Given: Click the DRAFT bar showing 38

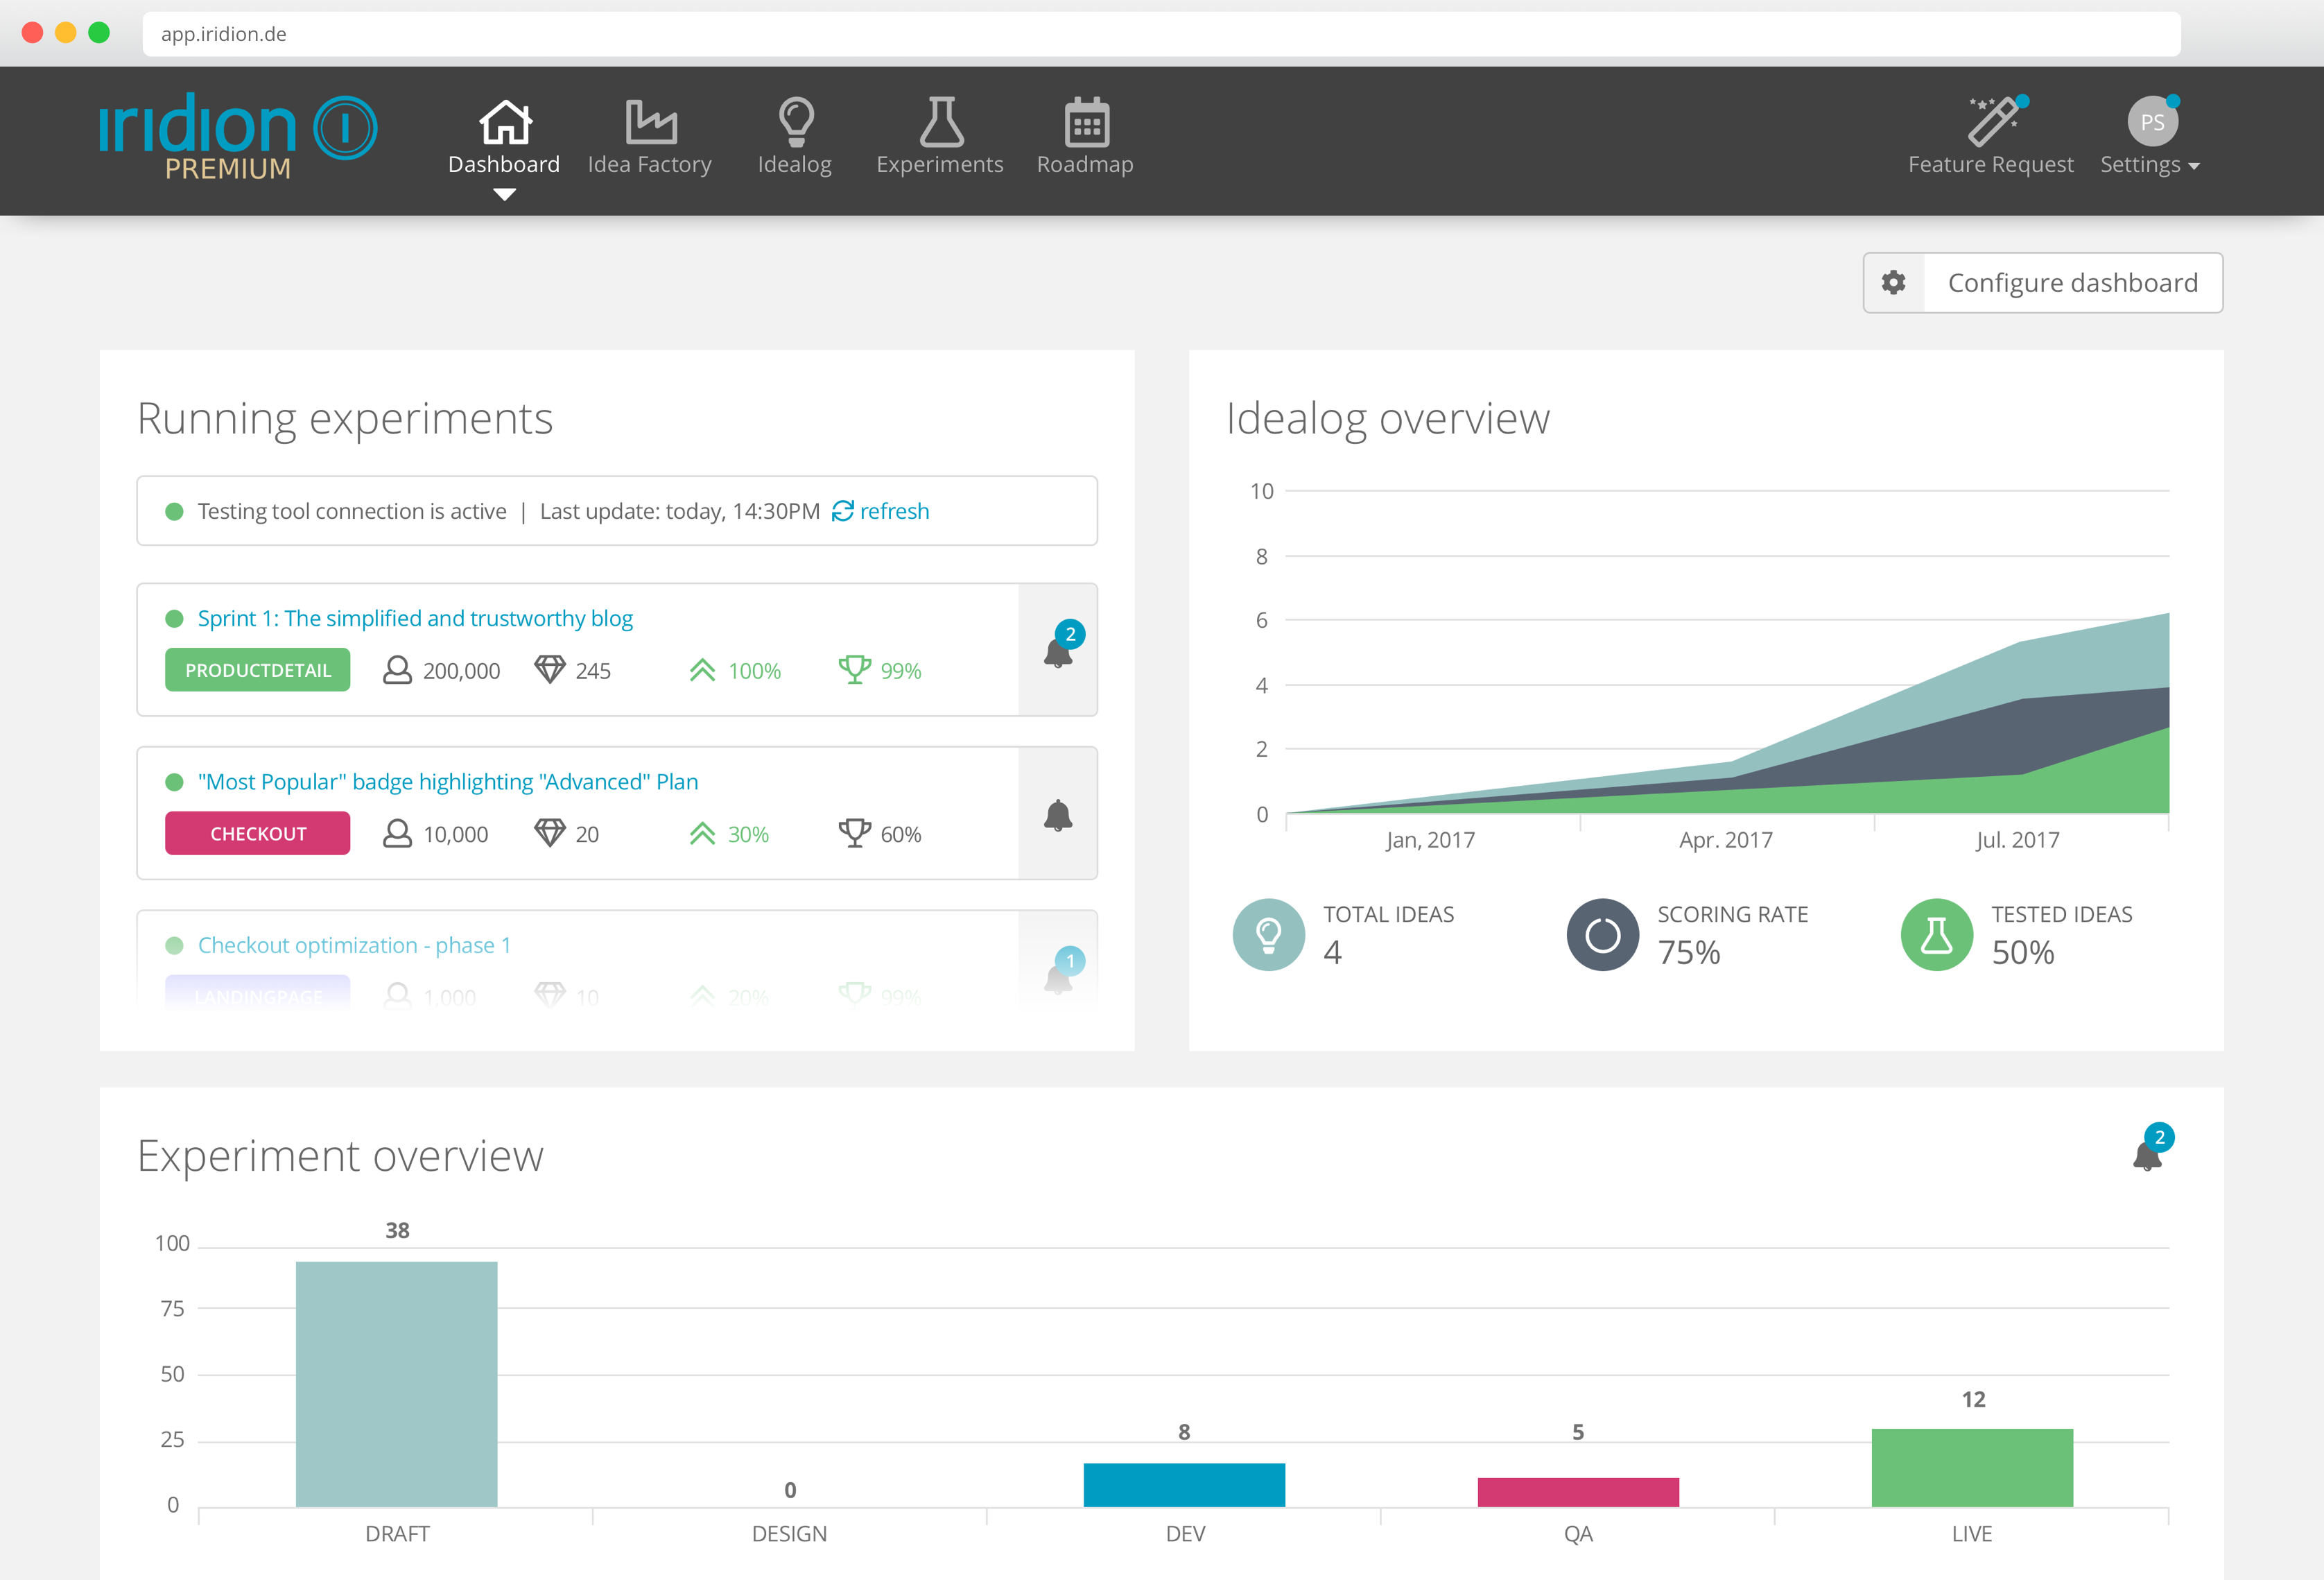Looking at the screenshot, I should [x=397, y=1384].
